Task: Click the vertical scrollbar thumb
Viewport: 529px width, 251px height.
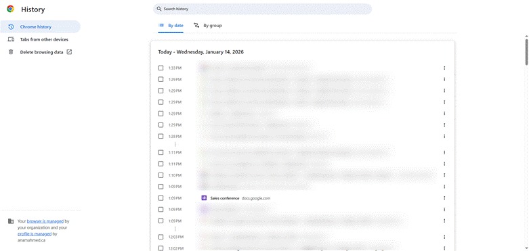Action: click(526, 52)
